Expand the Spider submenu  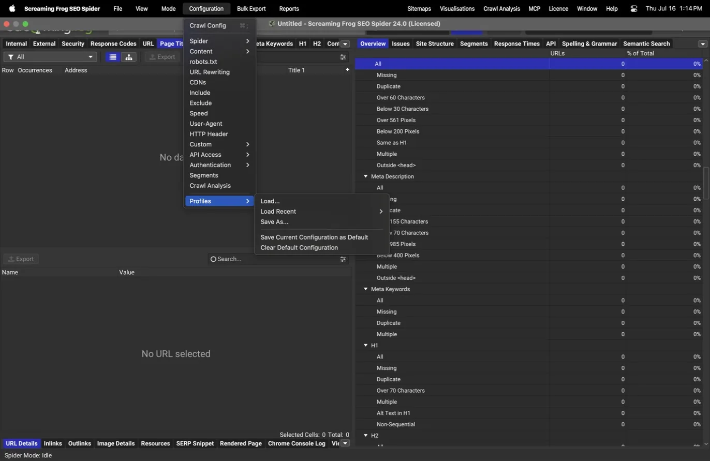coord(219,41)
